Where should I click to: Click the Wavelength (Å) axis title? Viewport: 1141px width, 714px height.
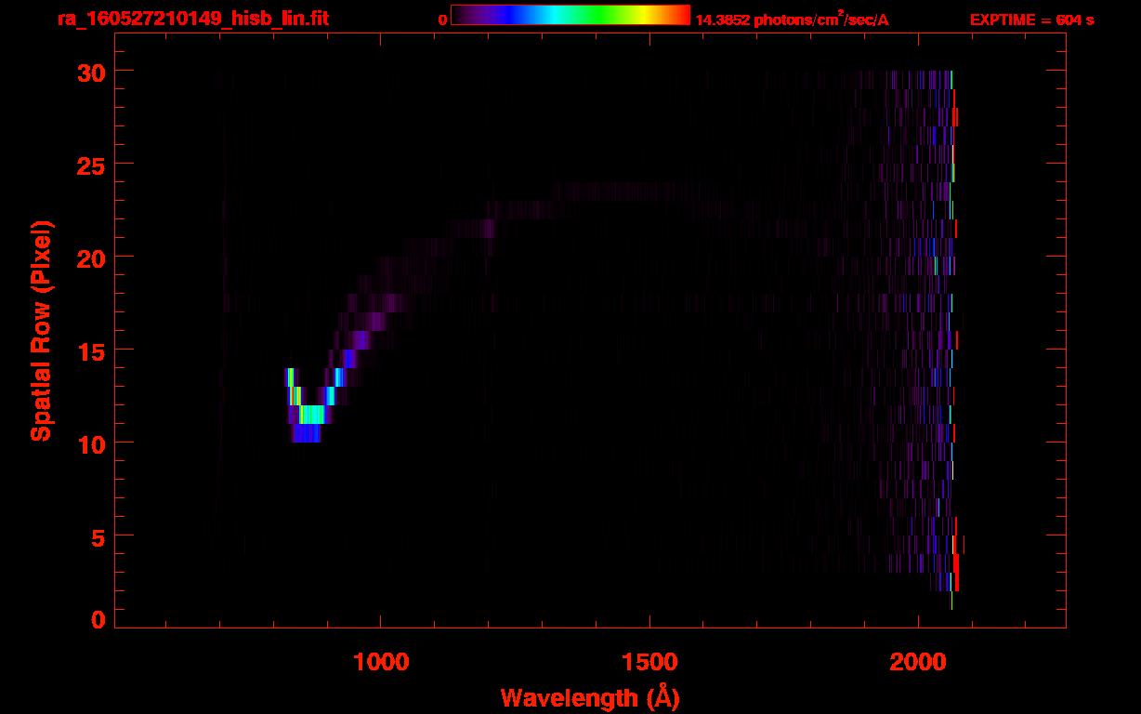click(x=590, y=698)
